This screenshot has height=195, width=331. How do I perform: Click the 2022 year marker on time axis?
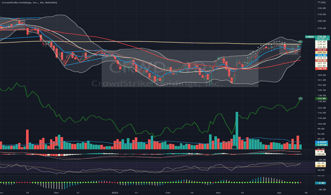pyautogui.click(x=115, y=193)
